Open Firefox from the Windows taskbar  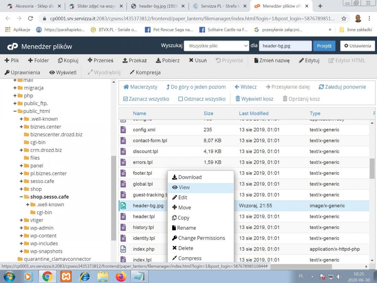(x=121, y=276)
